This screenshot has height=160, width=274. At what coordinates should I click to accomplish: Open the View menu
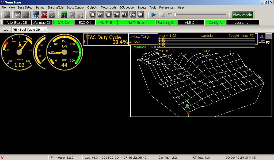12,7
